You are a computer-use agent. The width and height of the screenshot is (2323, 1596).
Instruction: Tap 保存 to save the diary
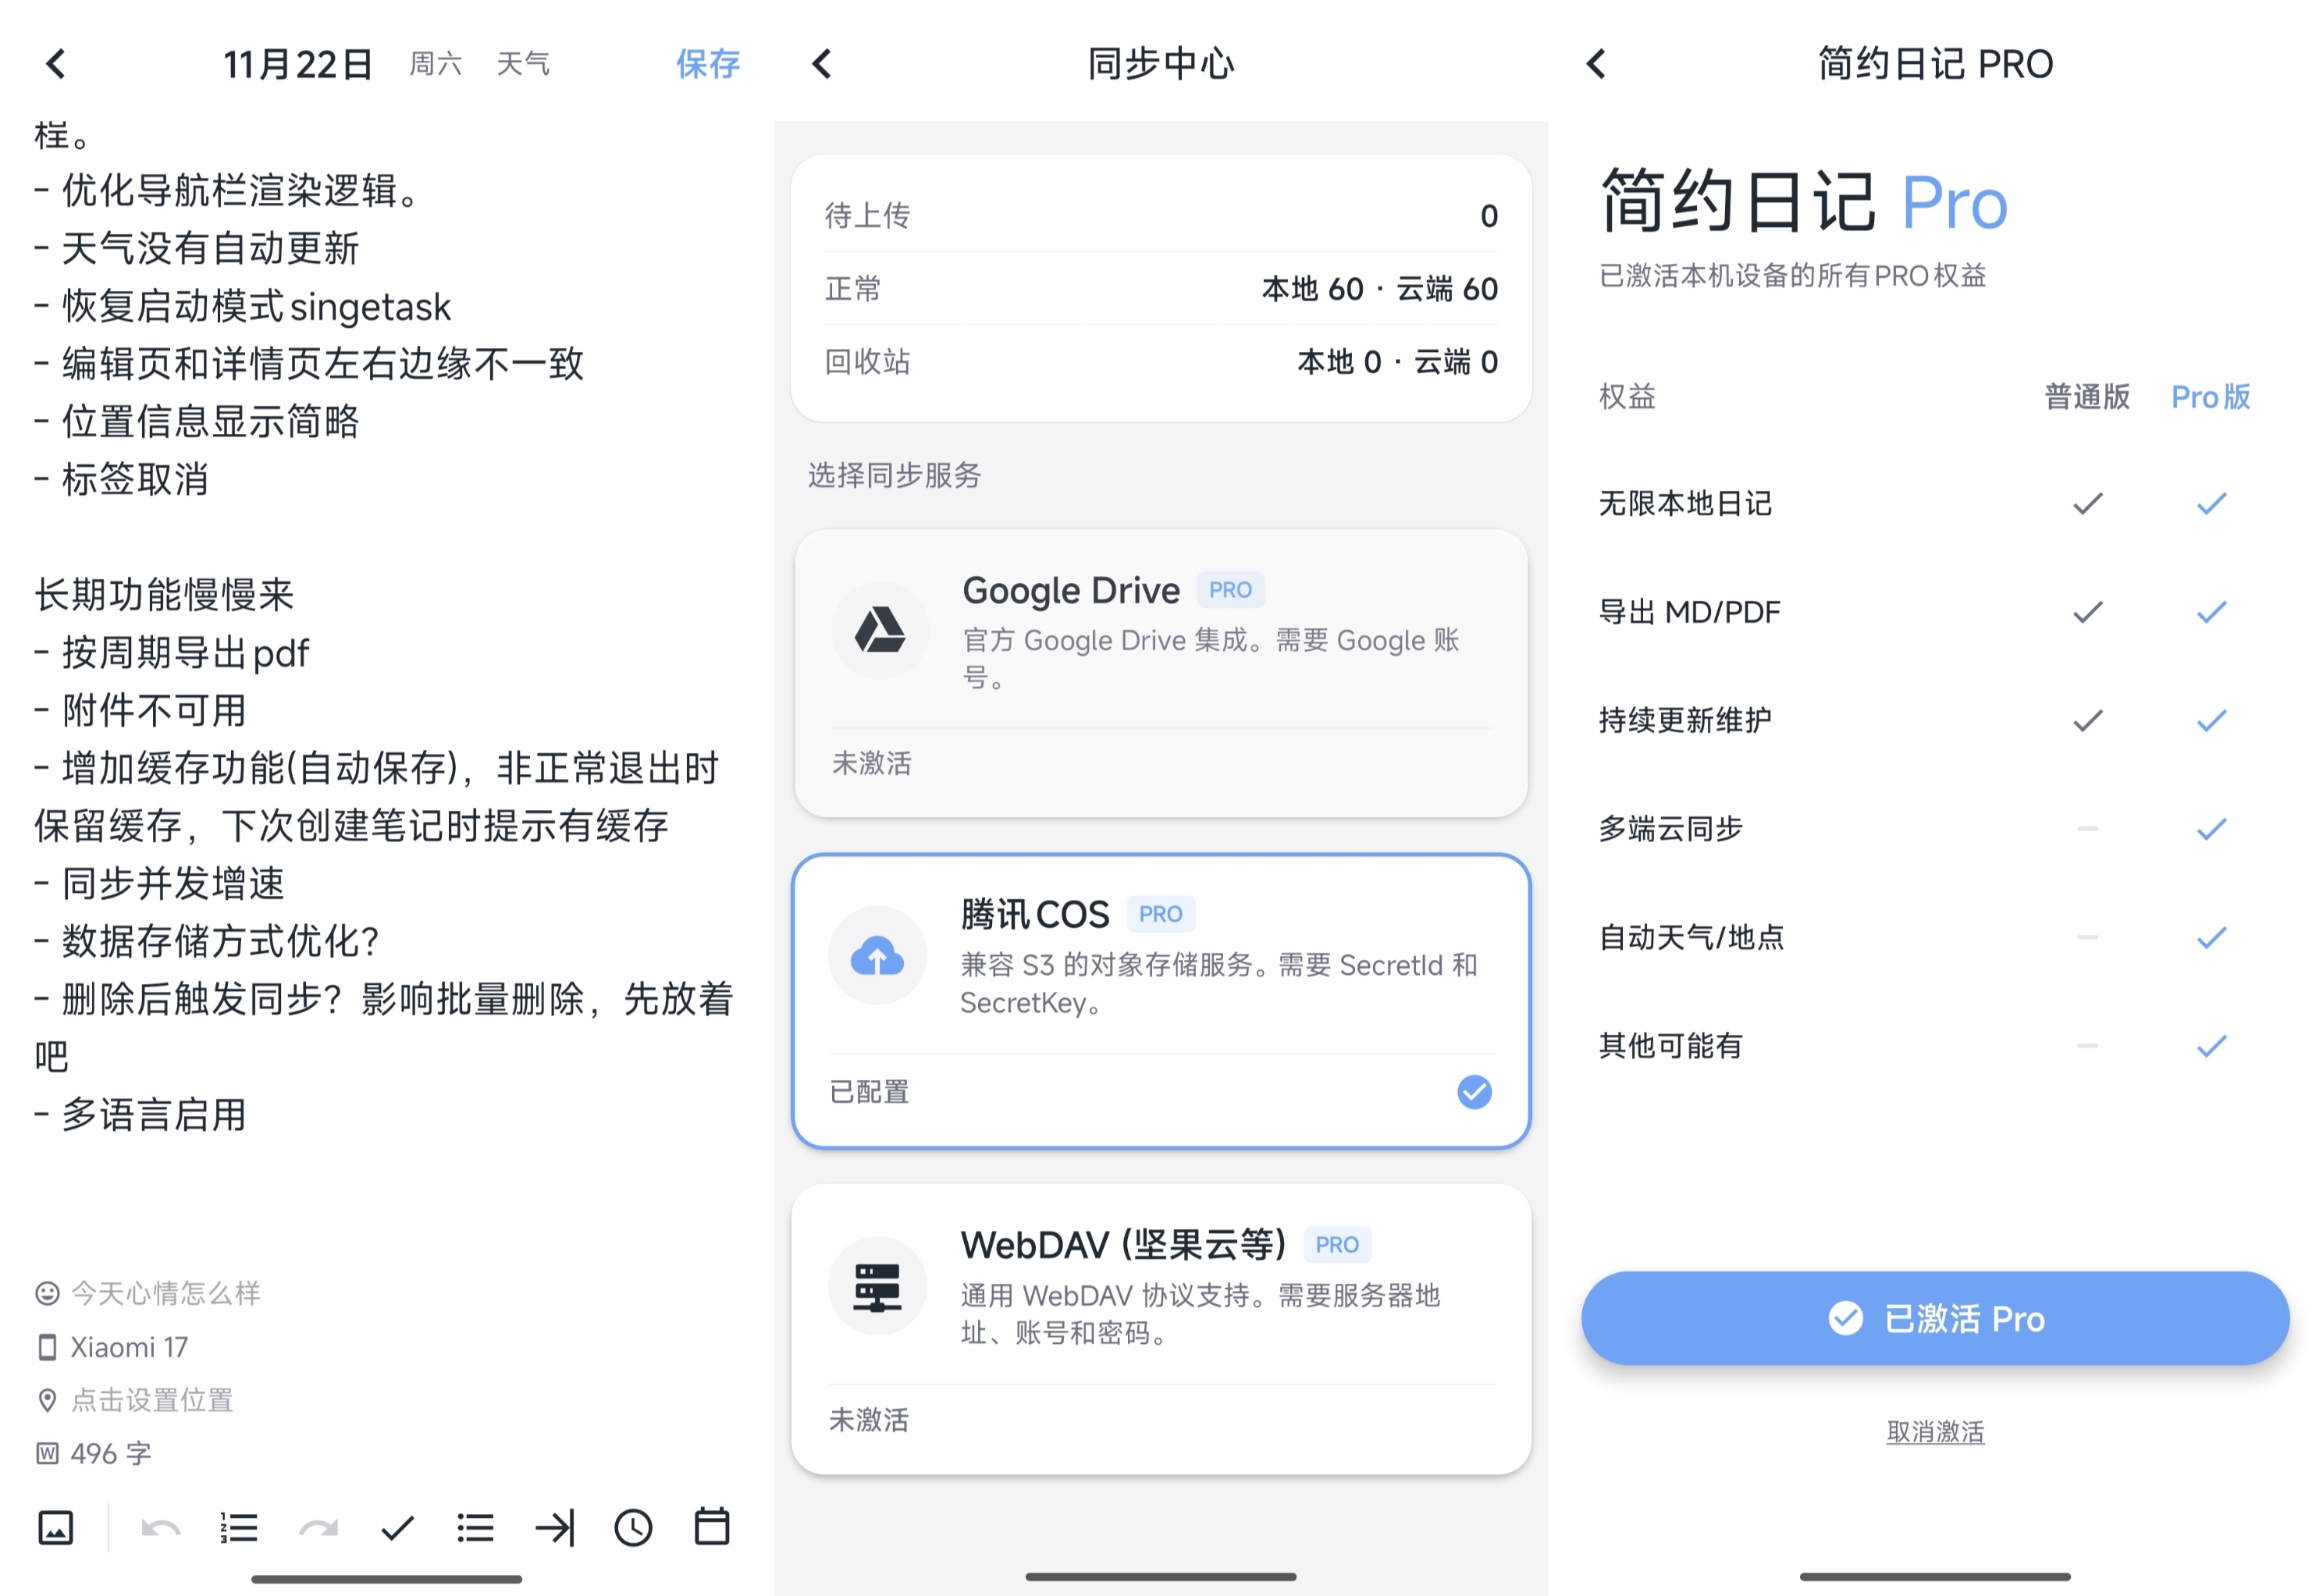[707, 64]
